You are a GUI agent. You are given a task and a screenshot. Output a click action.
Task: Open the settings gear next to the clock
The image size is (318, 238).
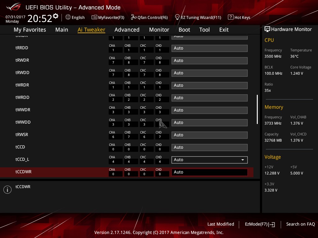[56, 16]
